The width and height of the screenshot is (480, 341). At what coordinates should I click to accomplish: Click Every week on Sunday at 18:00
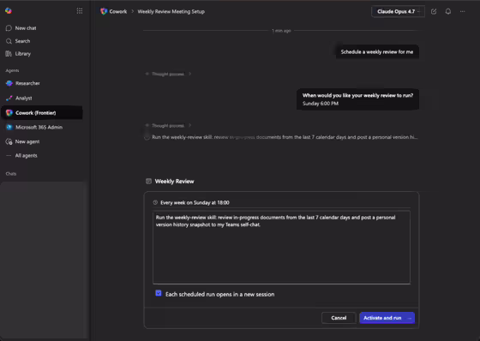point(195,203)
